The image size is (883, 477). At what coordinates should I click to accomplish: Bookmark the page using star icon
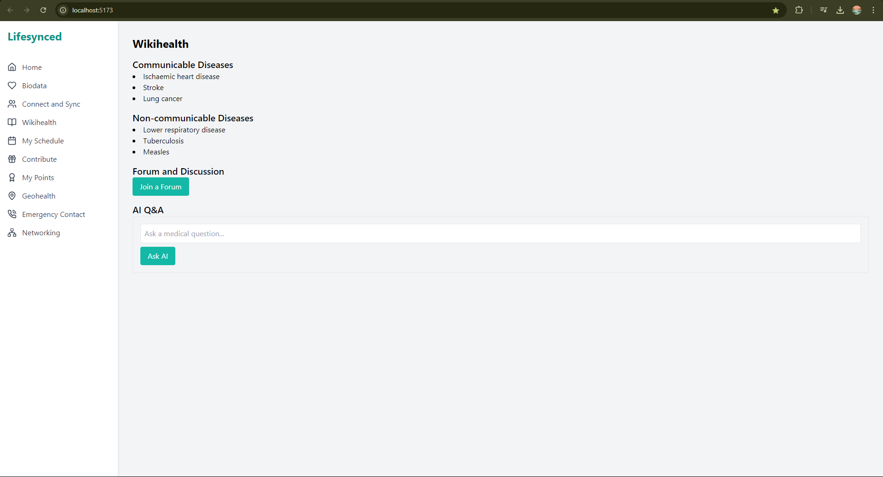click(776, 10)
